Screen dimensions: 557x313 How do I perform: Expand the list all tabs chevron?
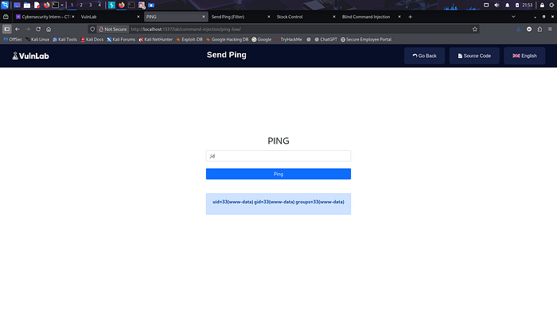coord(513,17)
